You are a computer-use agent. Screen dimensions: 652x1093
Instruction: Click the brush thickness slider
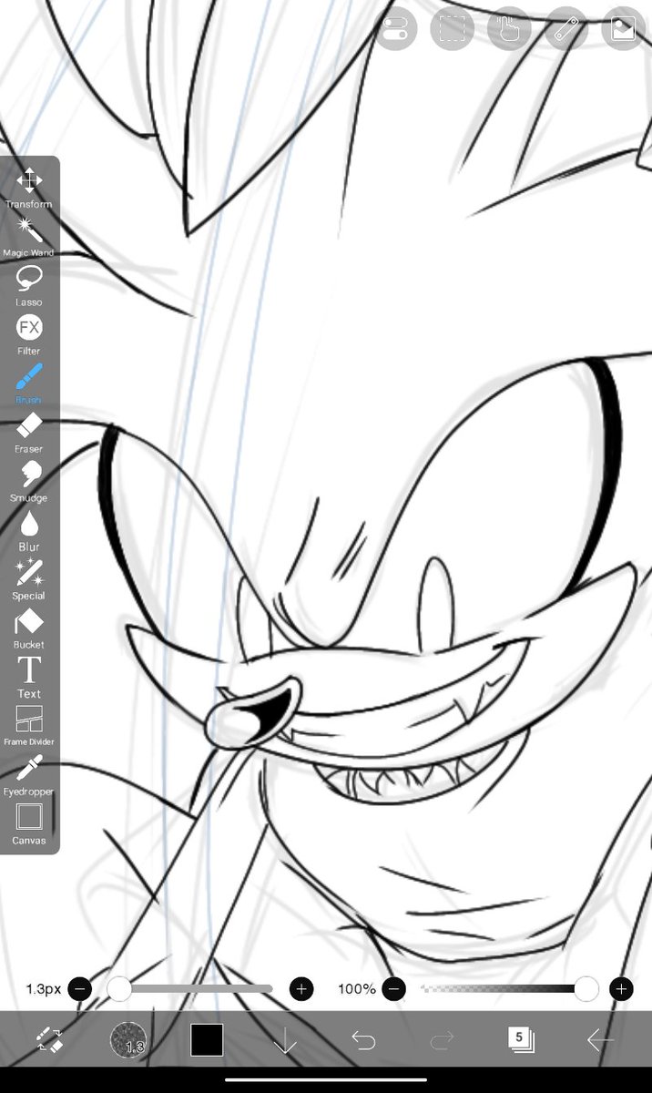(x=190, y=988)
